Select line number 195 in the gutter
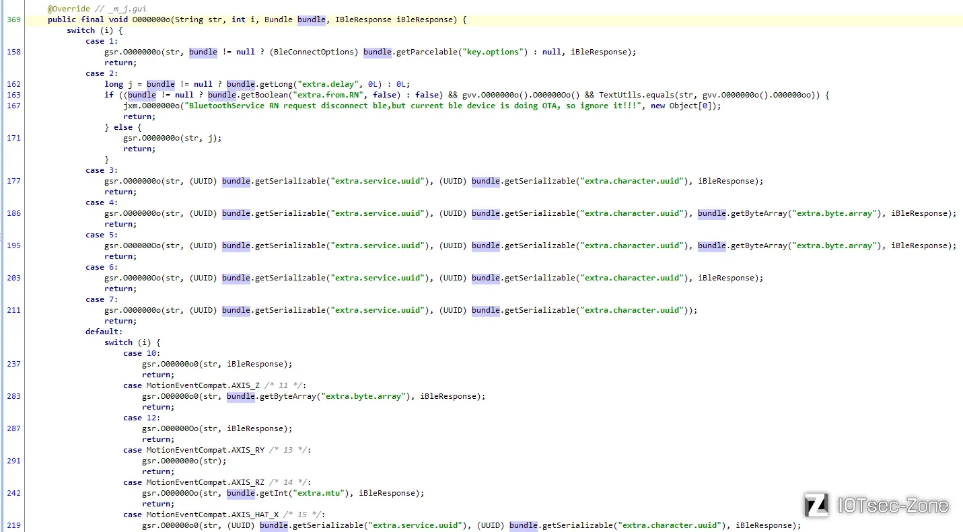Image resolution: width=963 pixels, height=532 pixels. coord(13,245)
